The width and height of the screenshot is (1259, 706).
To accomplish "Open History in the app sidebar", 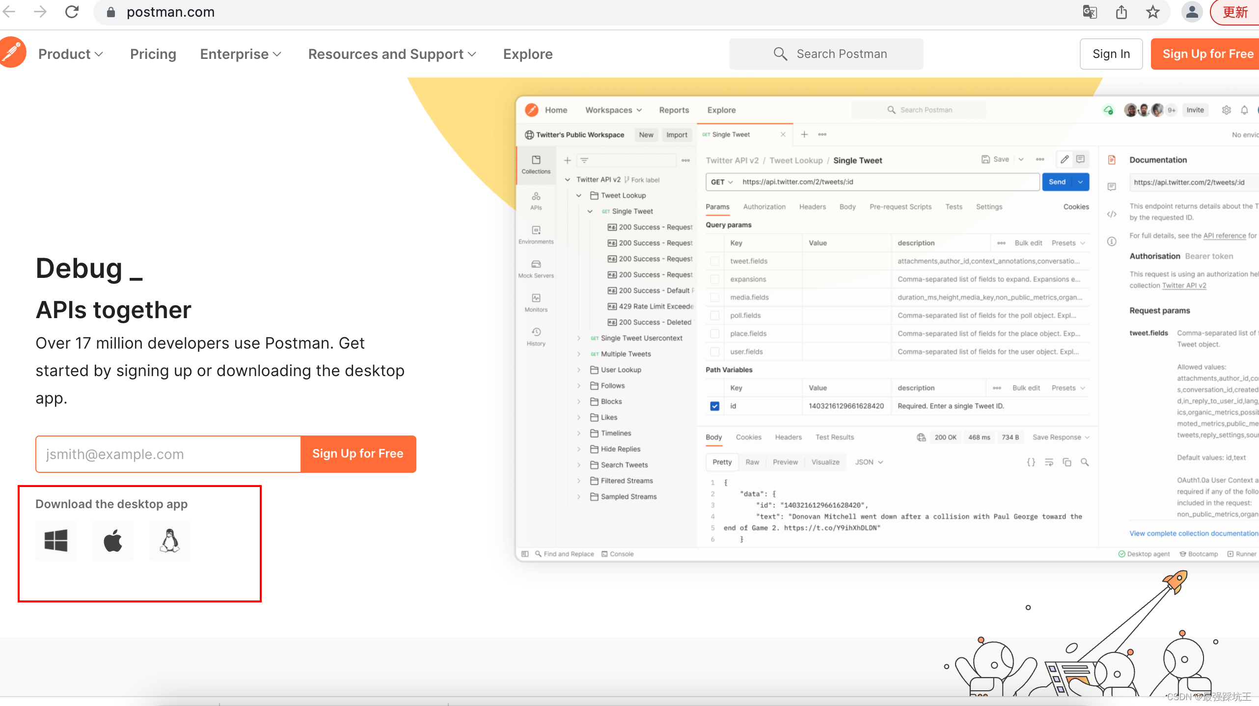I will (x=536, y=337).
